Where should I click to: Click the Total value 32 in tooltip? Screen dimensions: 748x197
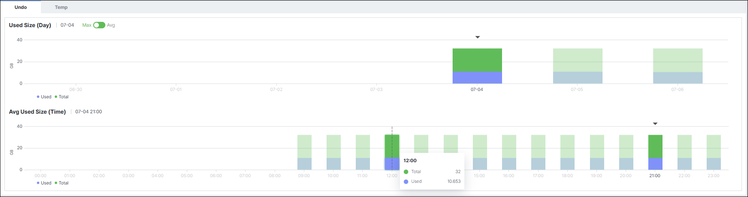point(458,172)
